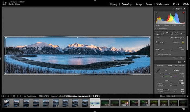Hide the right panel with edge arrow

(189, 58)
